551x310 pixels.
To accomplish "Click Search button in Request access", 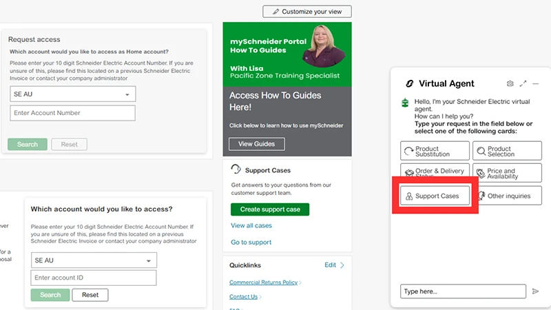I will (x=28, y=145).
